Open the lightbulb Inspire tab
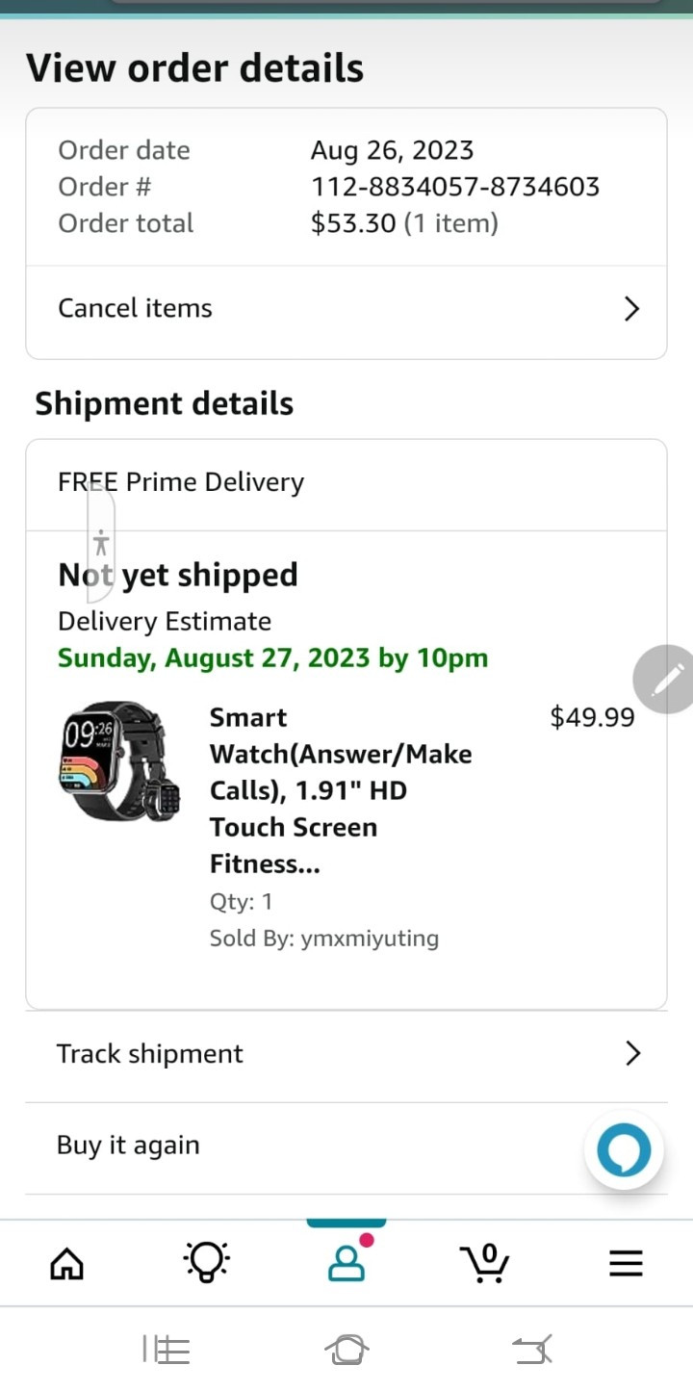Viewport: 693px width, 1391px height. pyautogui.click(x=206, y=1261)
